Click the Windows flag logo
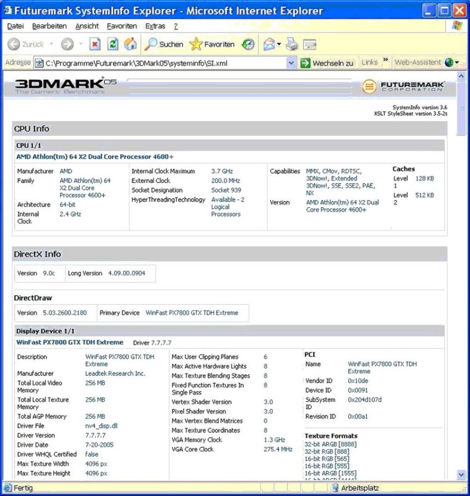The height and width of the screenshot is (496, 470). click(x=457, y=26)
